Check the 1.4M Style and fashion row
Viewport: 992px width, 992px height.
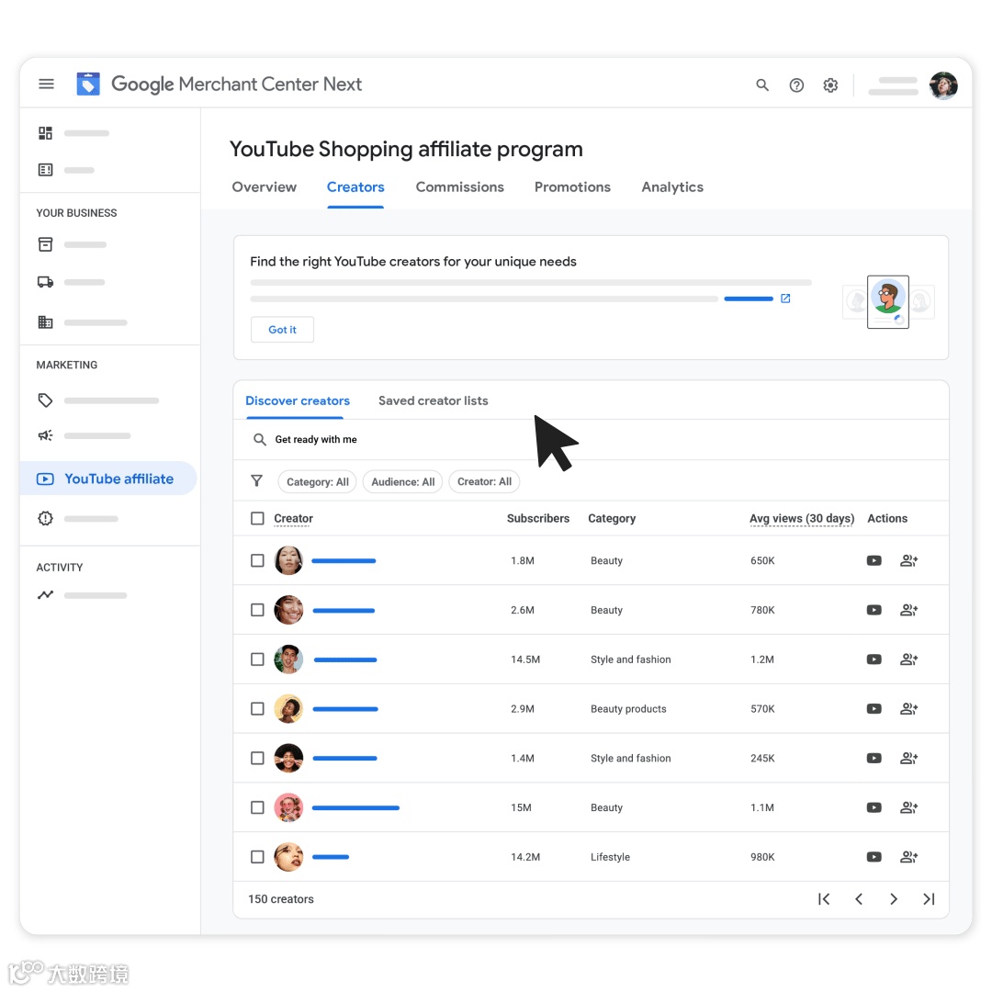(257, 758)
